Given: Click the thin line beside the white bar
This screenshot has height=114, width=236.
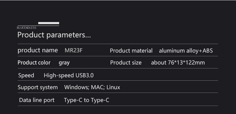Looking at the screenshot, I should click(x=38, y=26).
